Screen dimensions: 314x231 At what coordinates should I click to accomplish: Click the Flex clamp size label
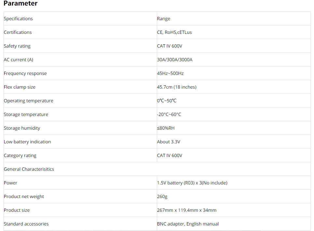click(x=20, y=87)
